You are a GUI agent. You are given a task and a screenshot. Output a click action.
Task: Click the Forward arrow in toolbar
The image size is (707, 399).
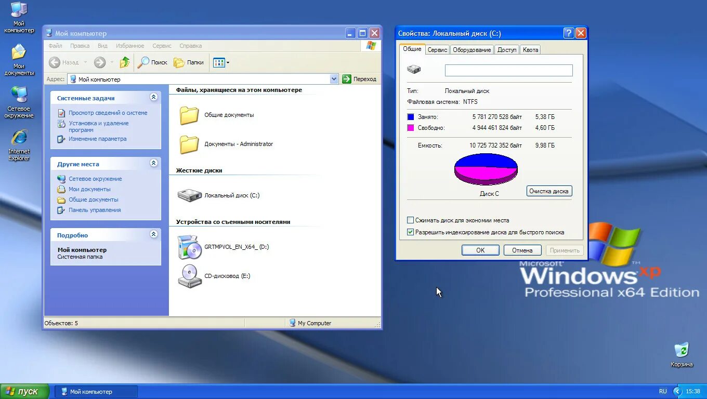pyautogui.click(x=100, y=62)
